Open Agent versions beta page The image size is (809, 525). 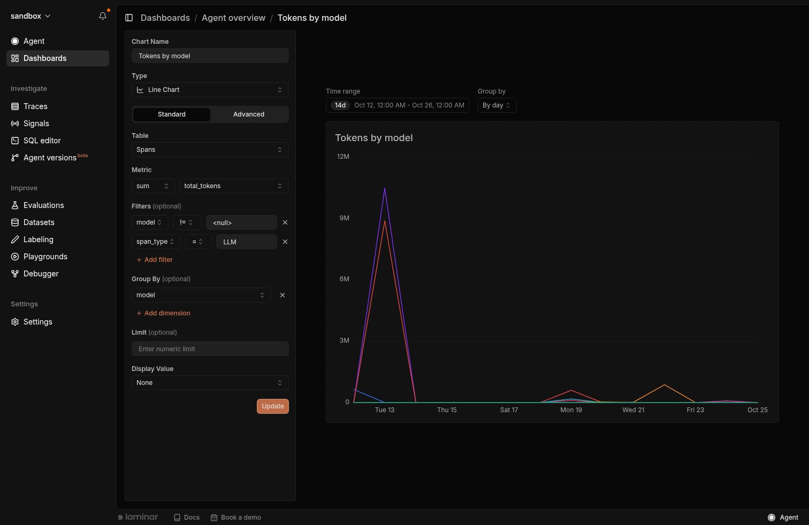click(x=58, y=158)
